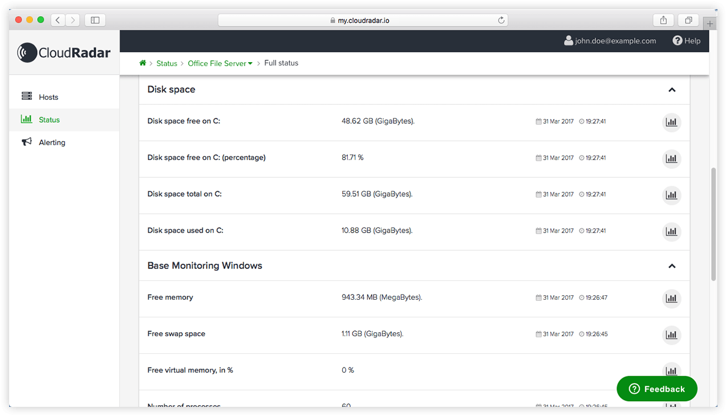Viewport: 726px width, 416px height.
Task: Click the home icon in breadcrumb
Action: (x=143, y=63)
